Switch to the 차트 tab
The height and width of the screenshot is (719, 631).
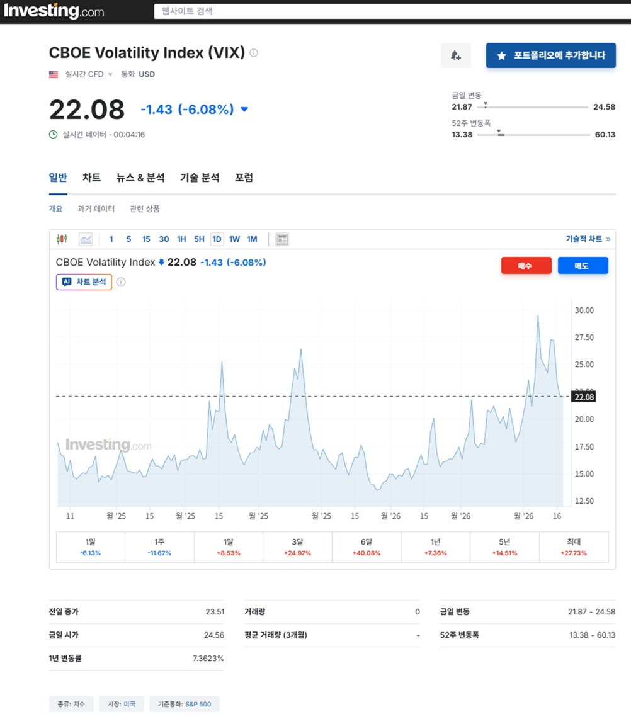pos(92,178)
